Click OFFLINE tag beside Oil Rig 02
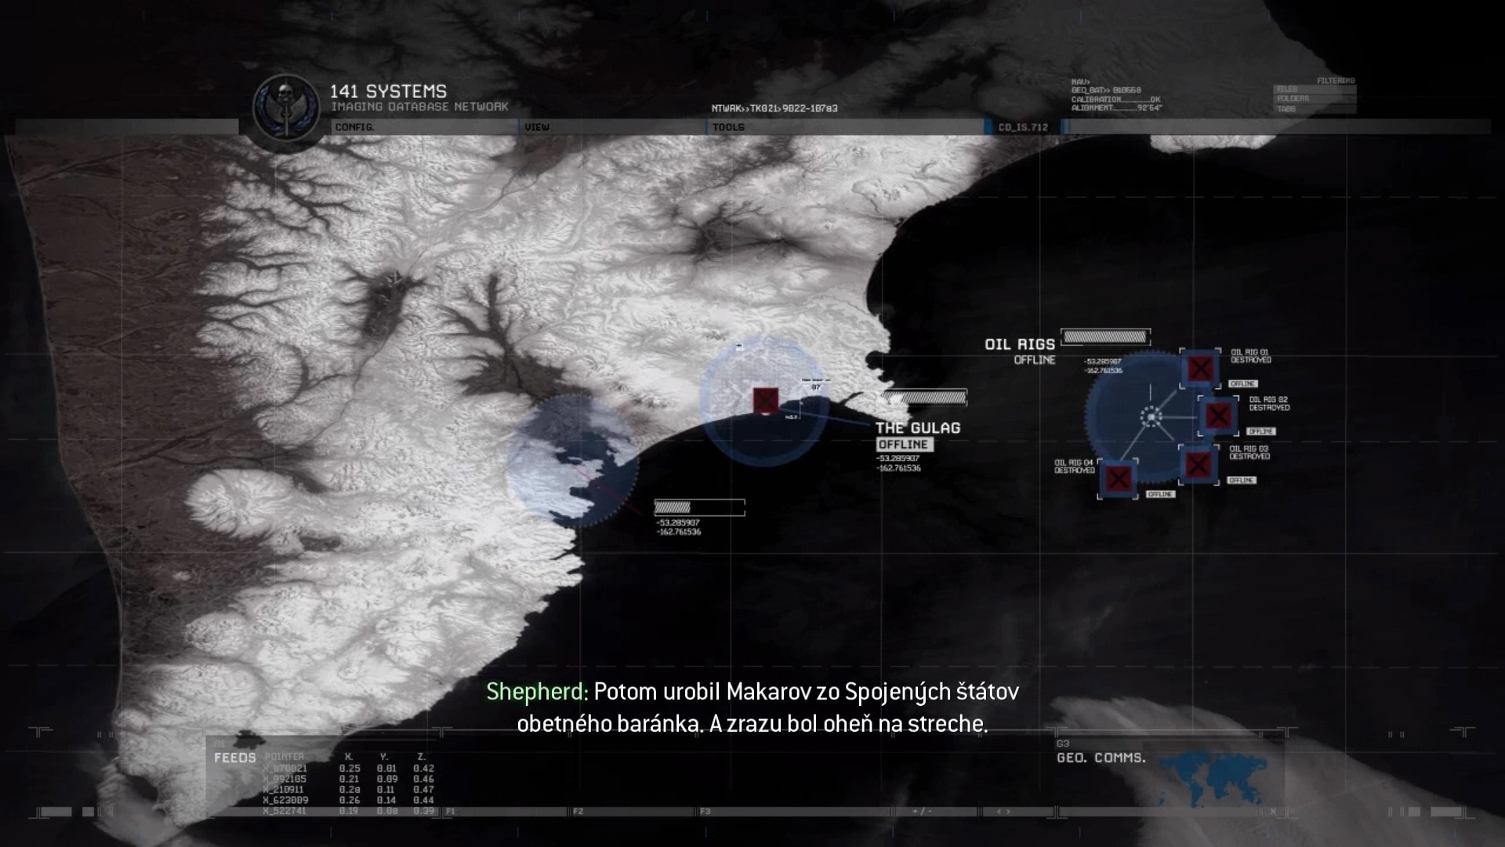Viewport: 1505px width, 847px height. pyautogui.click(x=1261, y=431)
